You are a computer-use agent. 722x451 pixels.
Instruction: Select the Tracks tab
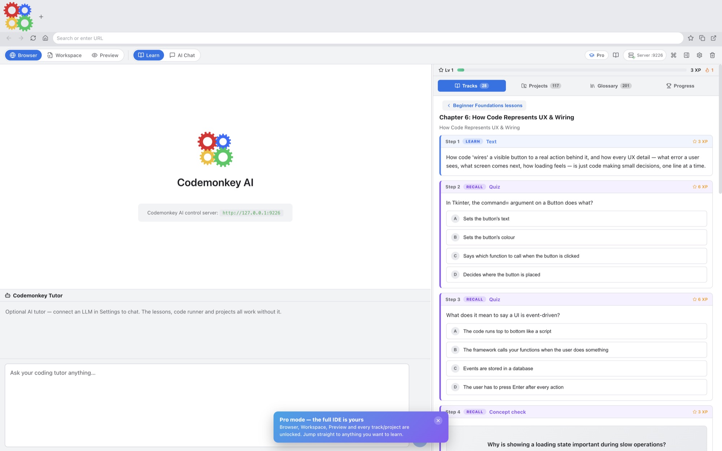(x=472, y=86)
